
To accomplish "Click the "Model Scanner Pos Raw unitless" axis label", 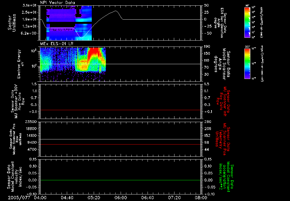I will pyautogui.click(x=16, y=139).
